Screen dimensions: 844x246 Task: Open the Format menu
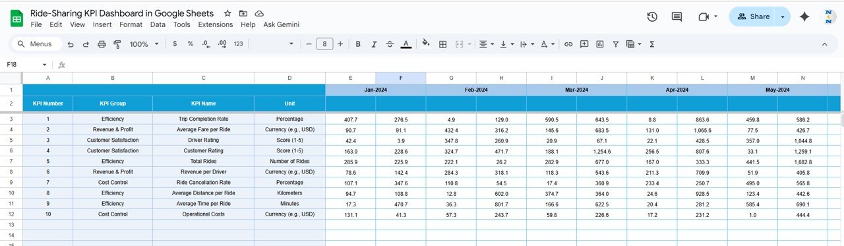coord(131,24)
